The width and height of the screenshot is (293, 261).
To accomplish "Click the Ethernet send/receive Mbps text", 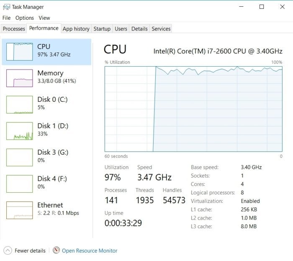I will pyautogui.click(x=58, y=213).
